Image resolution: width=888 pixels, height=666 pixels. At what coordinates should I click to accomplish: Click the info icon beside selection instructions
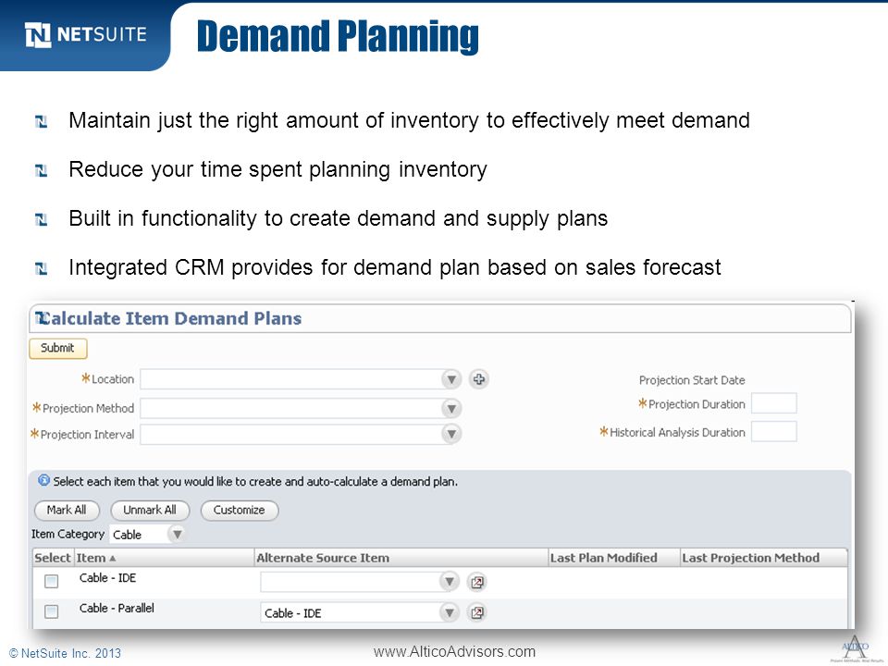pos(43,481)
